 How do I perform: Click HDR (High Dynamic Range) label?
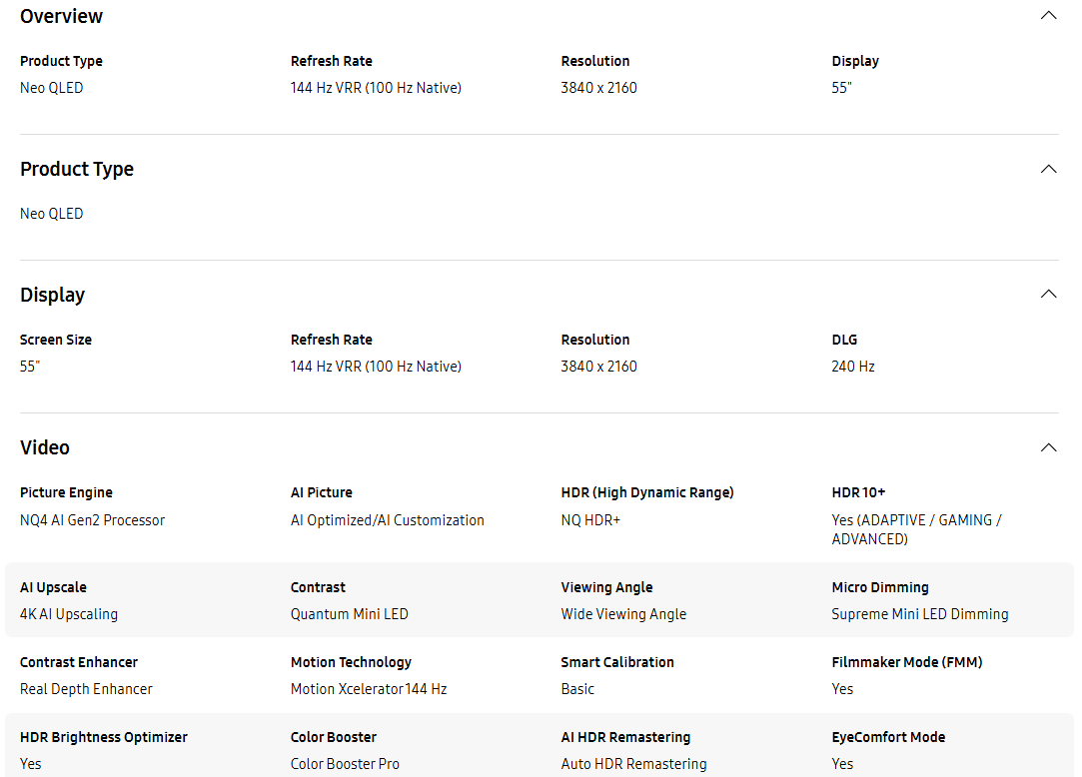pyautogui.click(x=647, y=492)
